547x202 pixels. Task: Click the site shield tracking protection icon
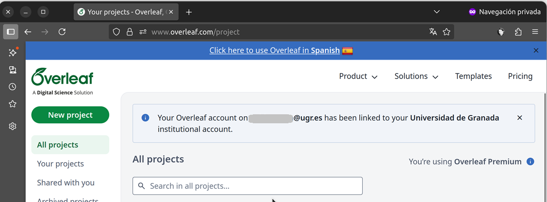click(116, 32)
